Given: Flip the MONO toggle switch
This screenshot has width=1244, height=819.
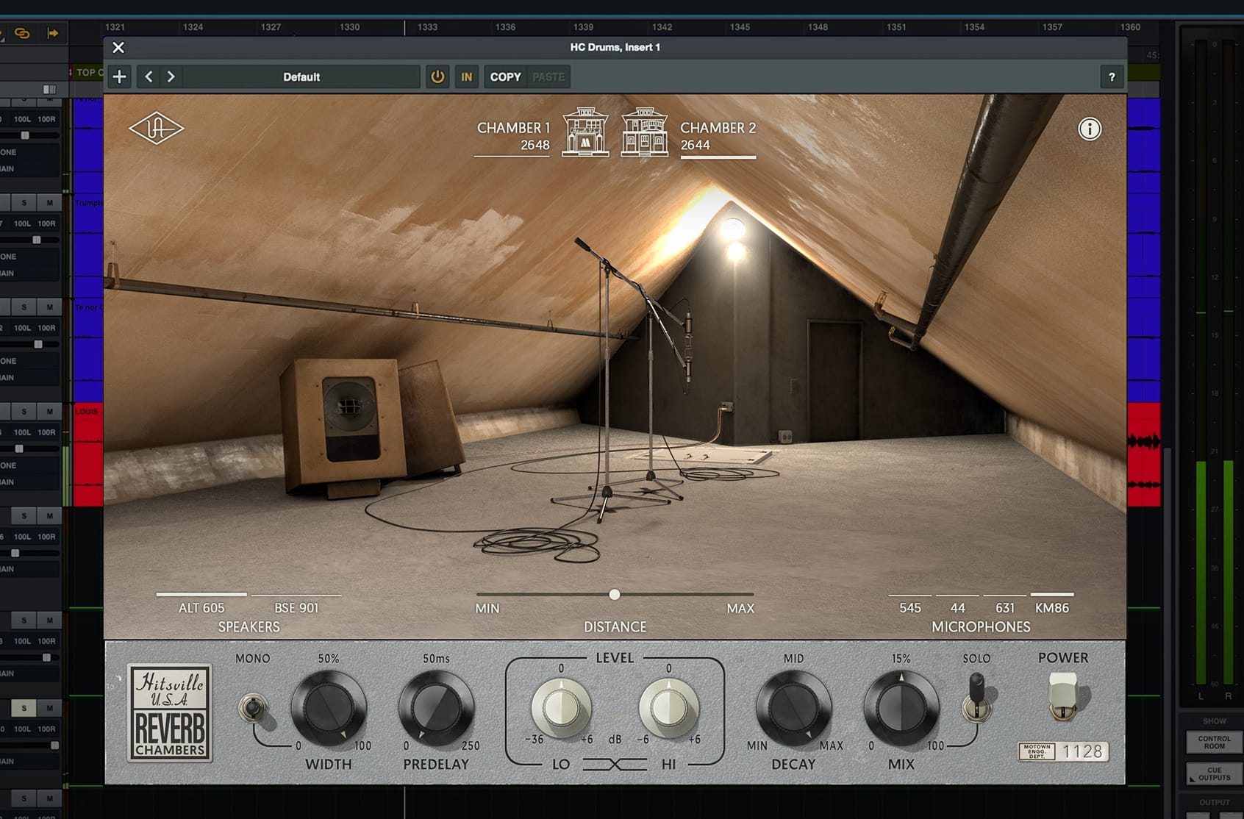Looking at the screenshot, I should (x=254, y=709).
